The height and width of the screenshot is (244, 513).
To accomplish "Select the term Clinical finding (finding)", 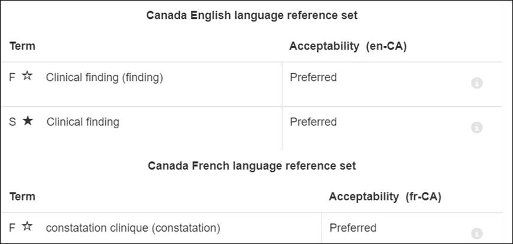I will coord(105,78).
